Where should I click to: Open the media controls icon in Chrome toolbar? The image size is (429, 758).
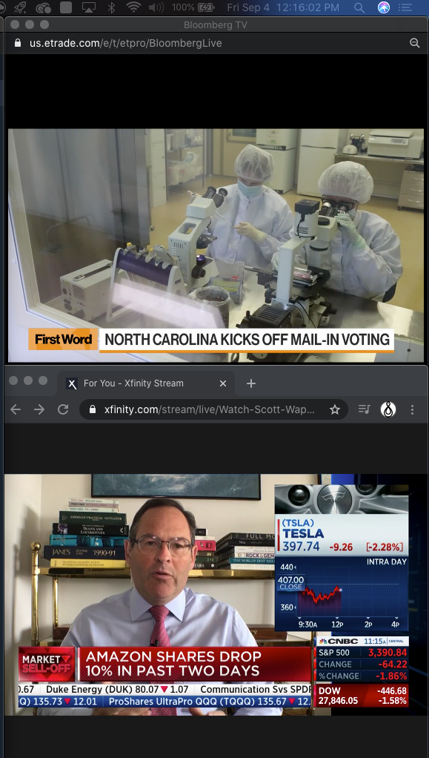tap(365, 410)
